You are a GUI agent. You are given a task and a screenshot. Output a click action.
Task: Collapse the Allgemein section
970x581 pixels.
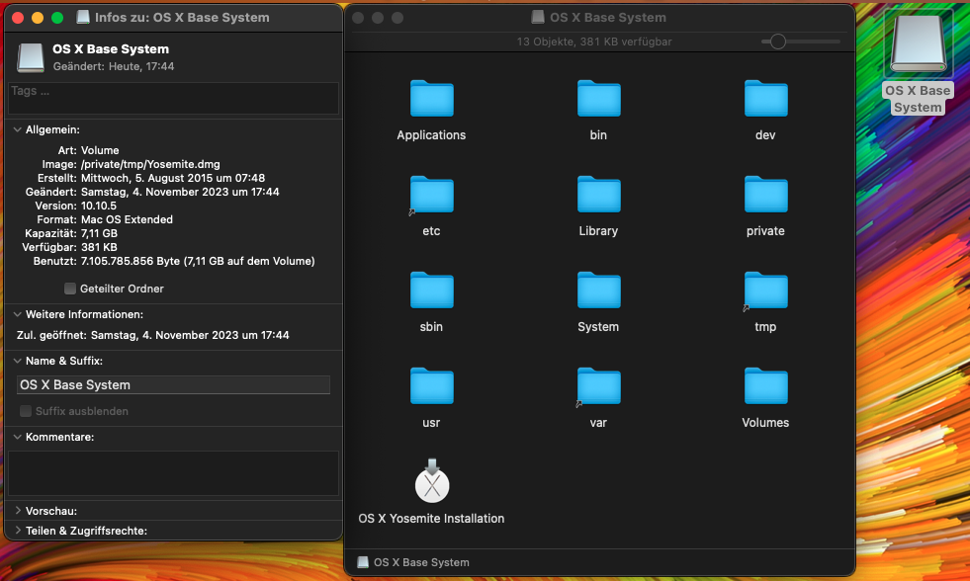coord(18,129)
